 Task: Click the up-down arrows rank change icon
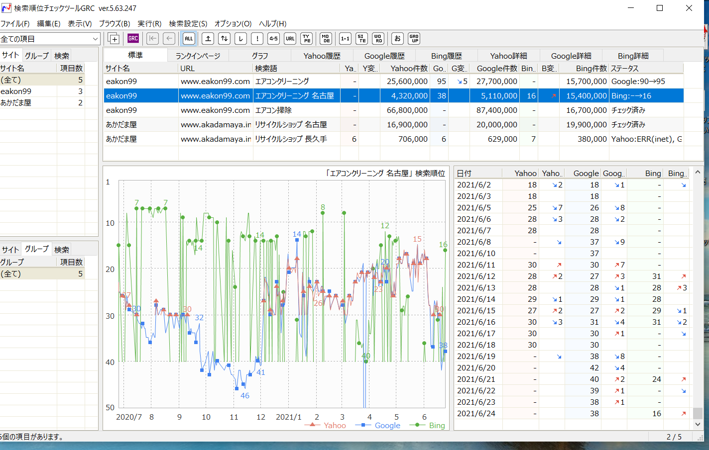tap(225, 38)
